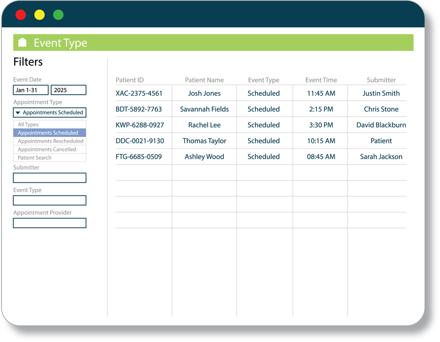440x342 pixels.
Task: Click the 10:15 AM event time
Action: [321, 141]
